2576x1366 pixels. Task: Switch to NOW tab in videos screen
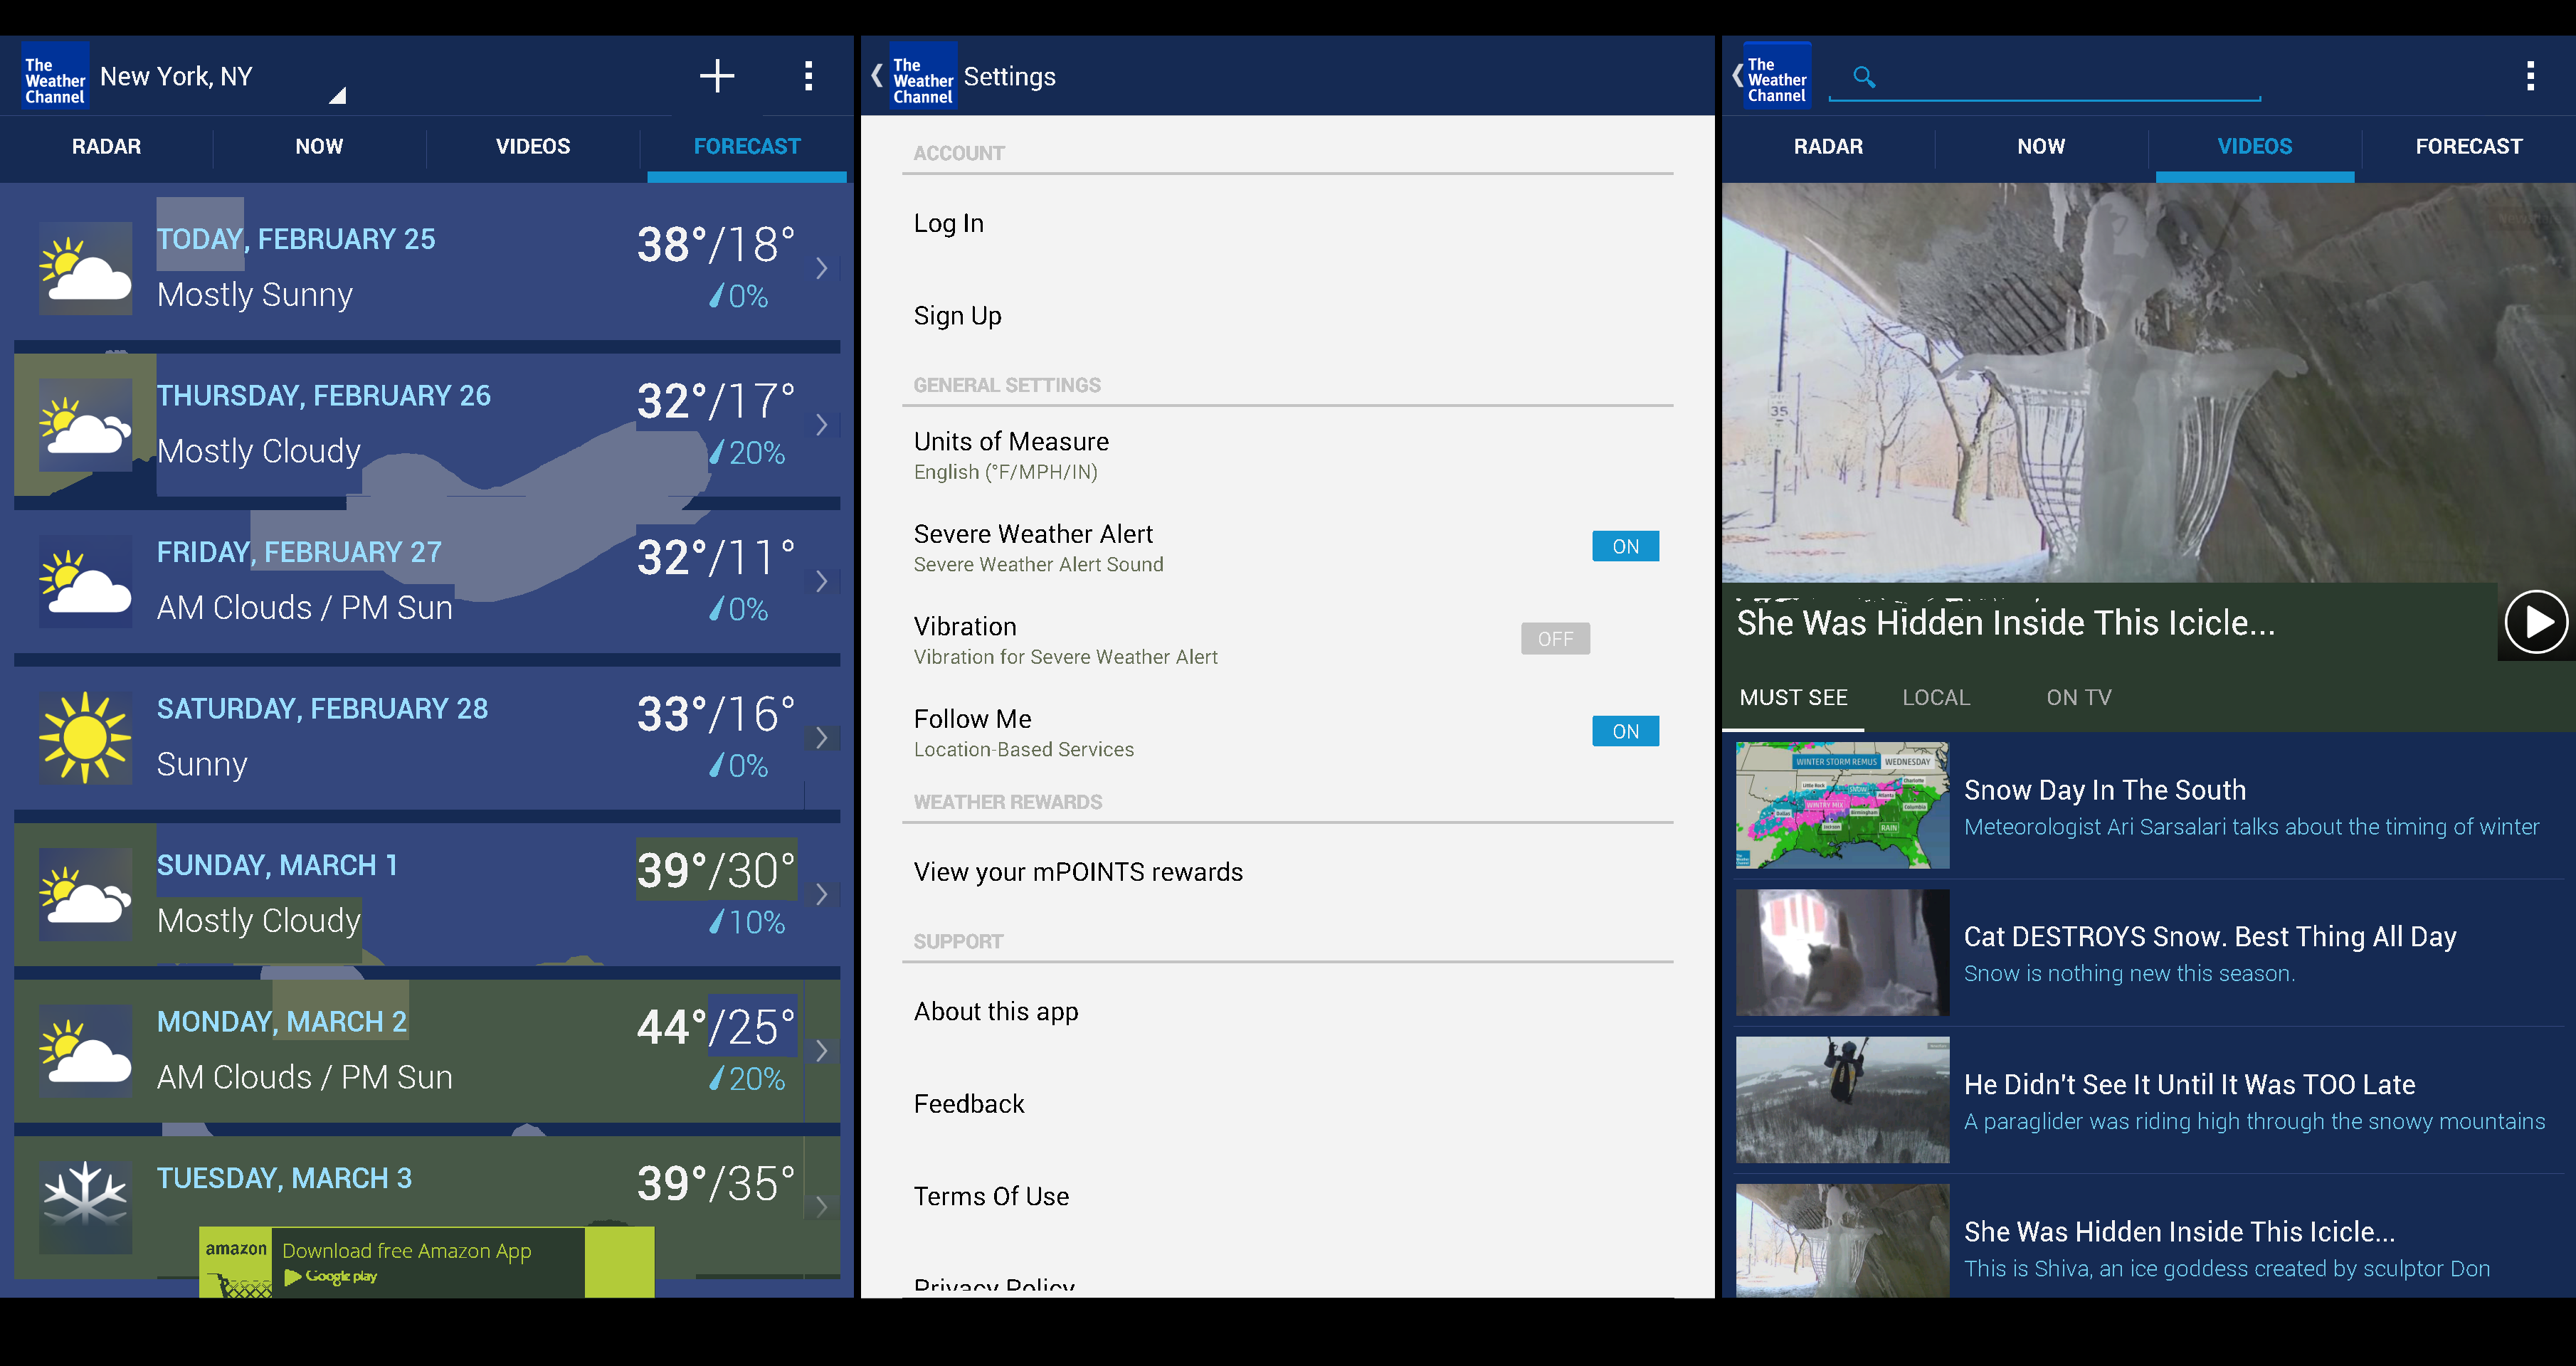pyautogui.click(x=2041, y=147)
